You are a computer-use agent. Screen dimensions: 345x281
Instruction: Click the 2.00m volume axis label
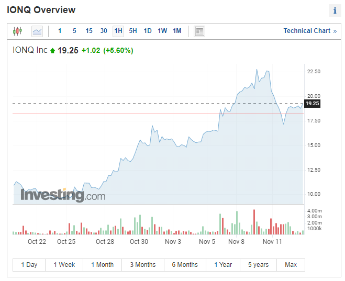[x=315, y=223]
